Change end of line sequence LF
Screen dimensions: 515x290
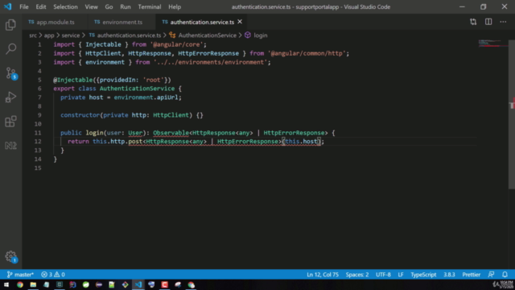coord(401,275)
